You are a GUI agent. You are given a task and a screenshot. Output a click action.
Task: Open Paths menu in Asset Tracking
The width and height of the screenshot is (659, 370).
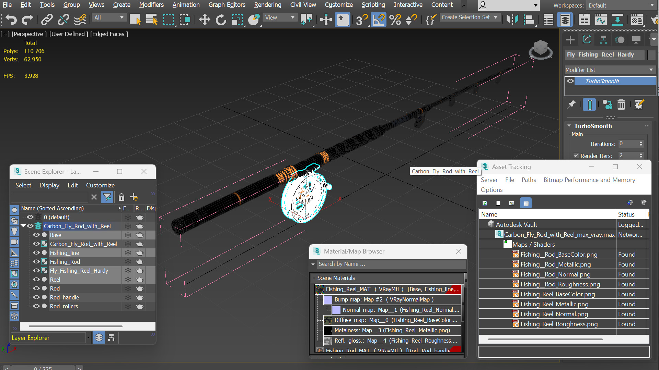click(x=529, y=180)
